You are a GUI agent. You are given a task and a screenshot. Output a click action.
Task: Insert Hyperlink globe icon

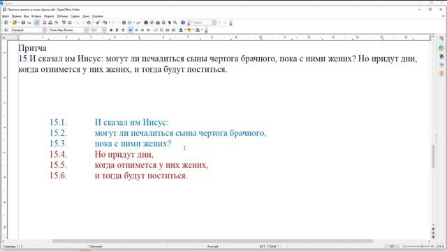[124, 22]
